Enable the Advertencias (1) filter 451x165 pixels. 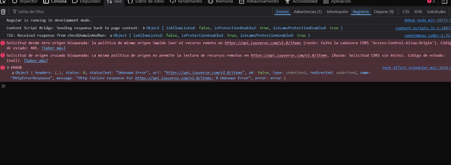[x=307, y=12]
